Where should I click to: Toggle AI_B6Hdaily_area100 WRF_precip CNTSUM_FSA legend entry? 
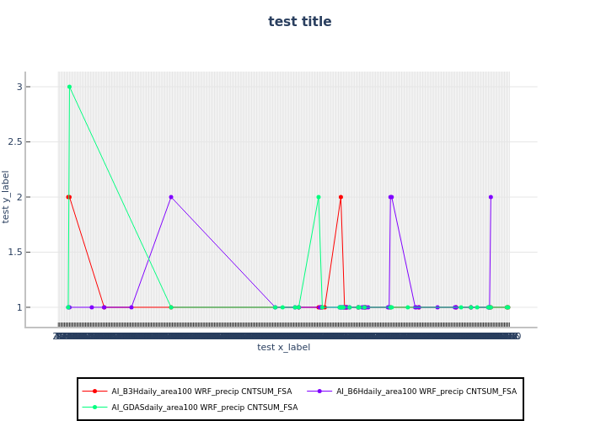tap(426, 392)
